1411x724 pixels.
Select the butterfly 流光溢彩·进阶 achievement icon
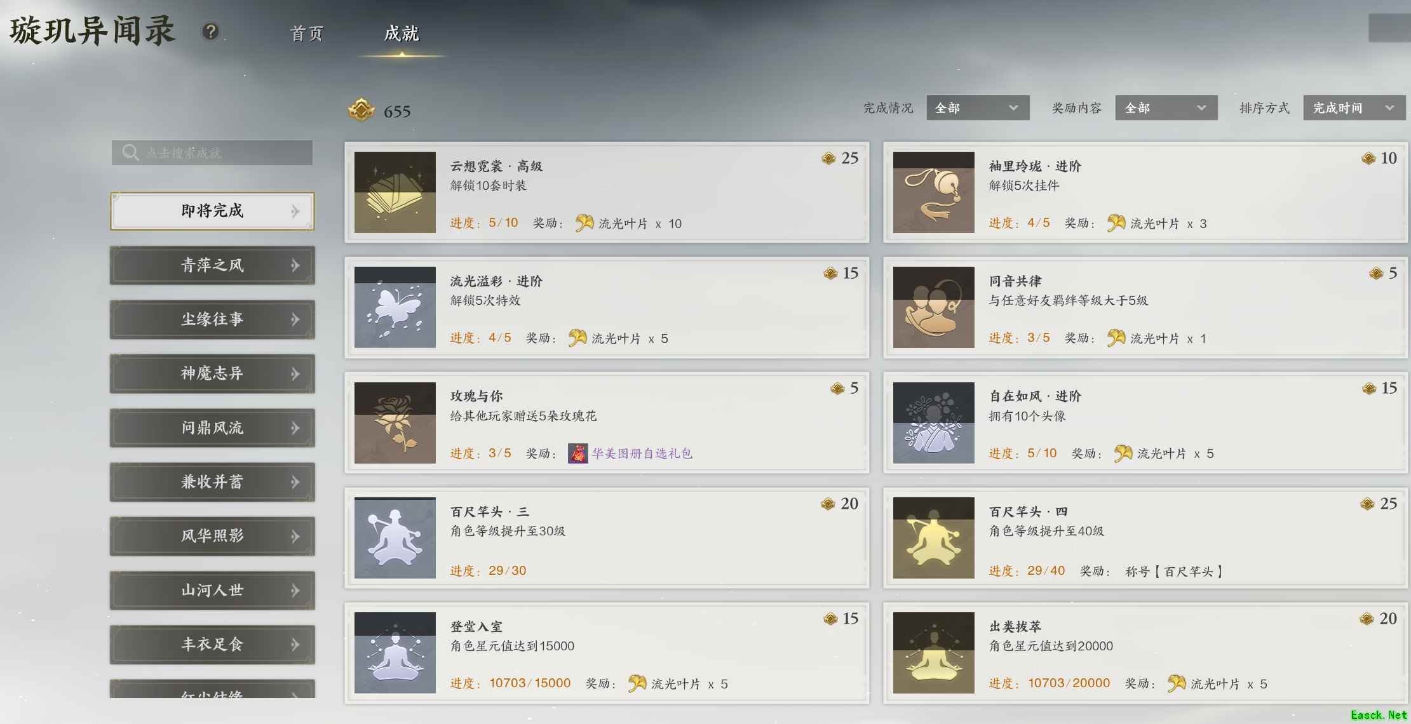tap(395, 307)
